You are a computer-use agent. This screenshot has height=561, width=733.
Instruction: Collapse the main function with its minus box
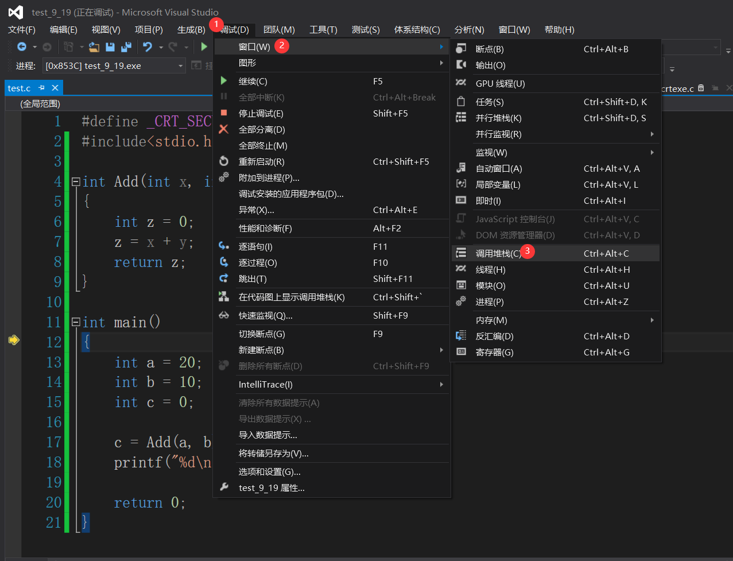(76, 322)
